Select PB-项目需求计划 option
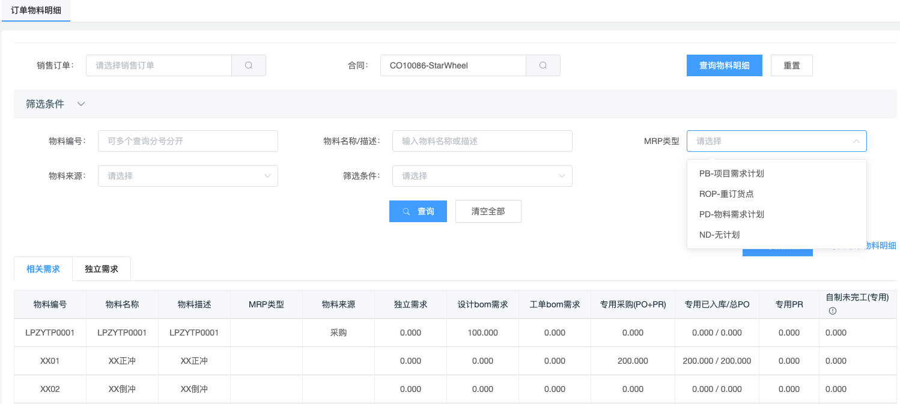Screen dimensions: 900x404 click(x=731, y=173)
